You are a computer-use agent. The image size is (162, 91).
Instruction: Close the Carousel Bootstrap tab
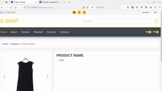64,2
